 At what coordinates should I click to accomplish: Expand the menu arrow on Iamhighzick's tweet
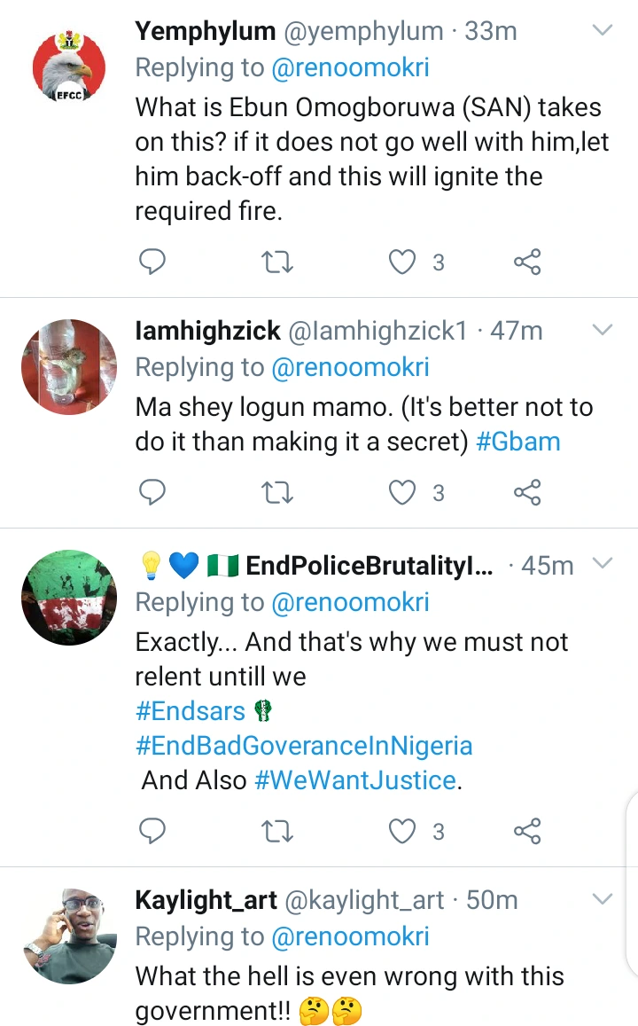click(x=603, y=331)
